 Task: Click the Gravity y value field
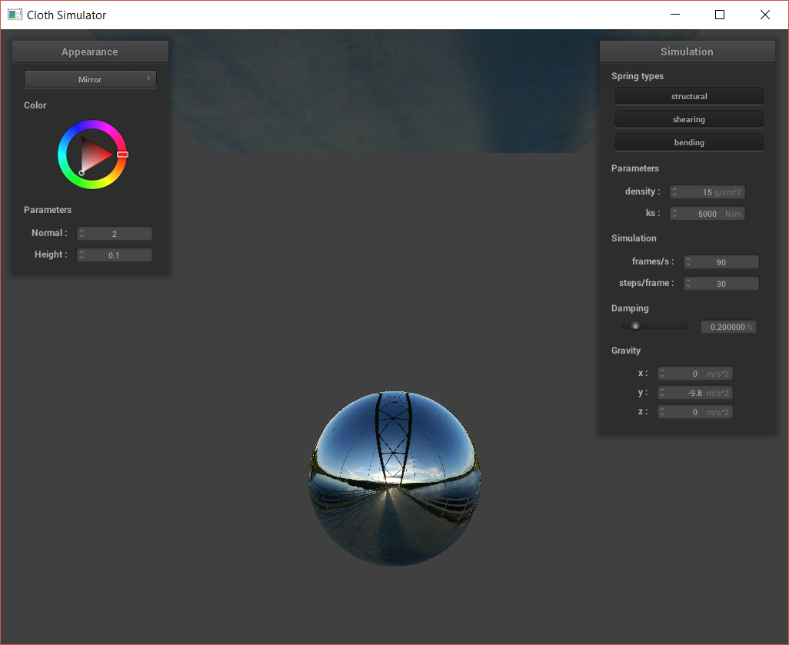click(x=695, y=393)
